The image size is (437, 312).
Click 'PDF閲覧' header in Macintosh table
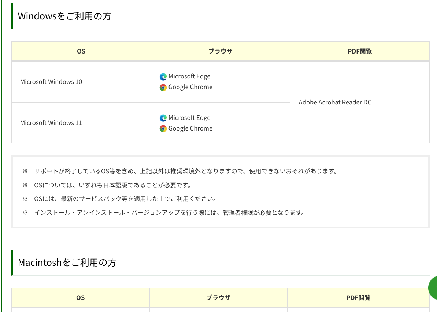click(x=358, y=298)
